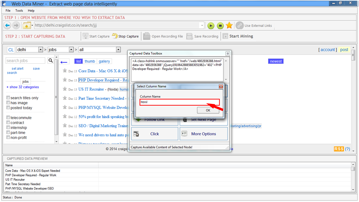Viewport: 359px width, 202px height.
Task: Click Stop Capture toolbar button
Action: [126, 36]
